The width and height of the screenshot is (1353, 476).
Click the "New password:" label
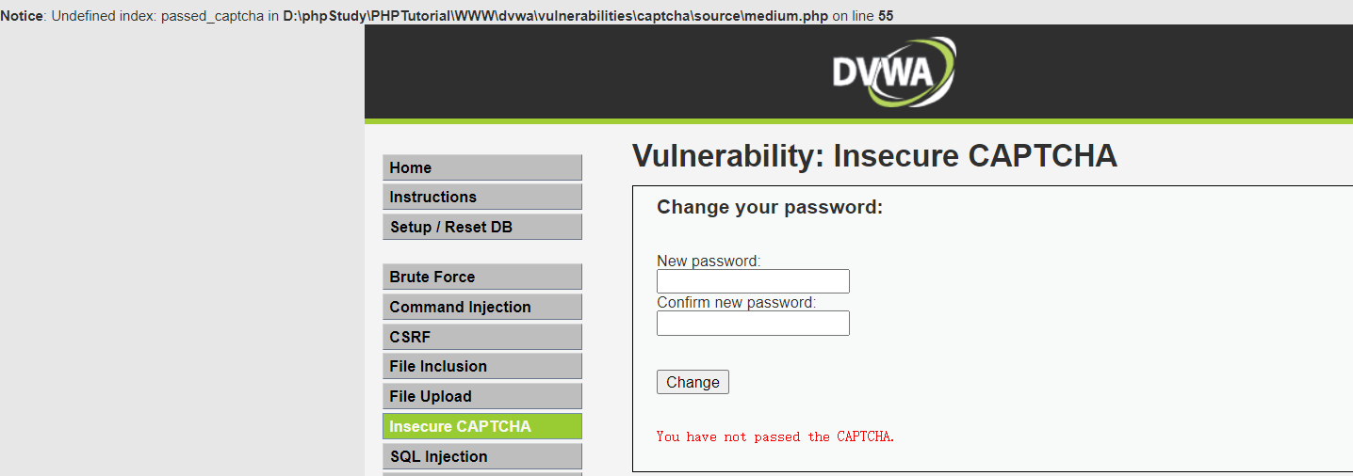point(709,261)
